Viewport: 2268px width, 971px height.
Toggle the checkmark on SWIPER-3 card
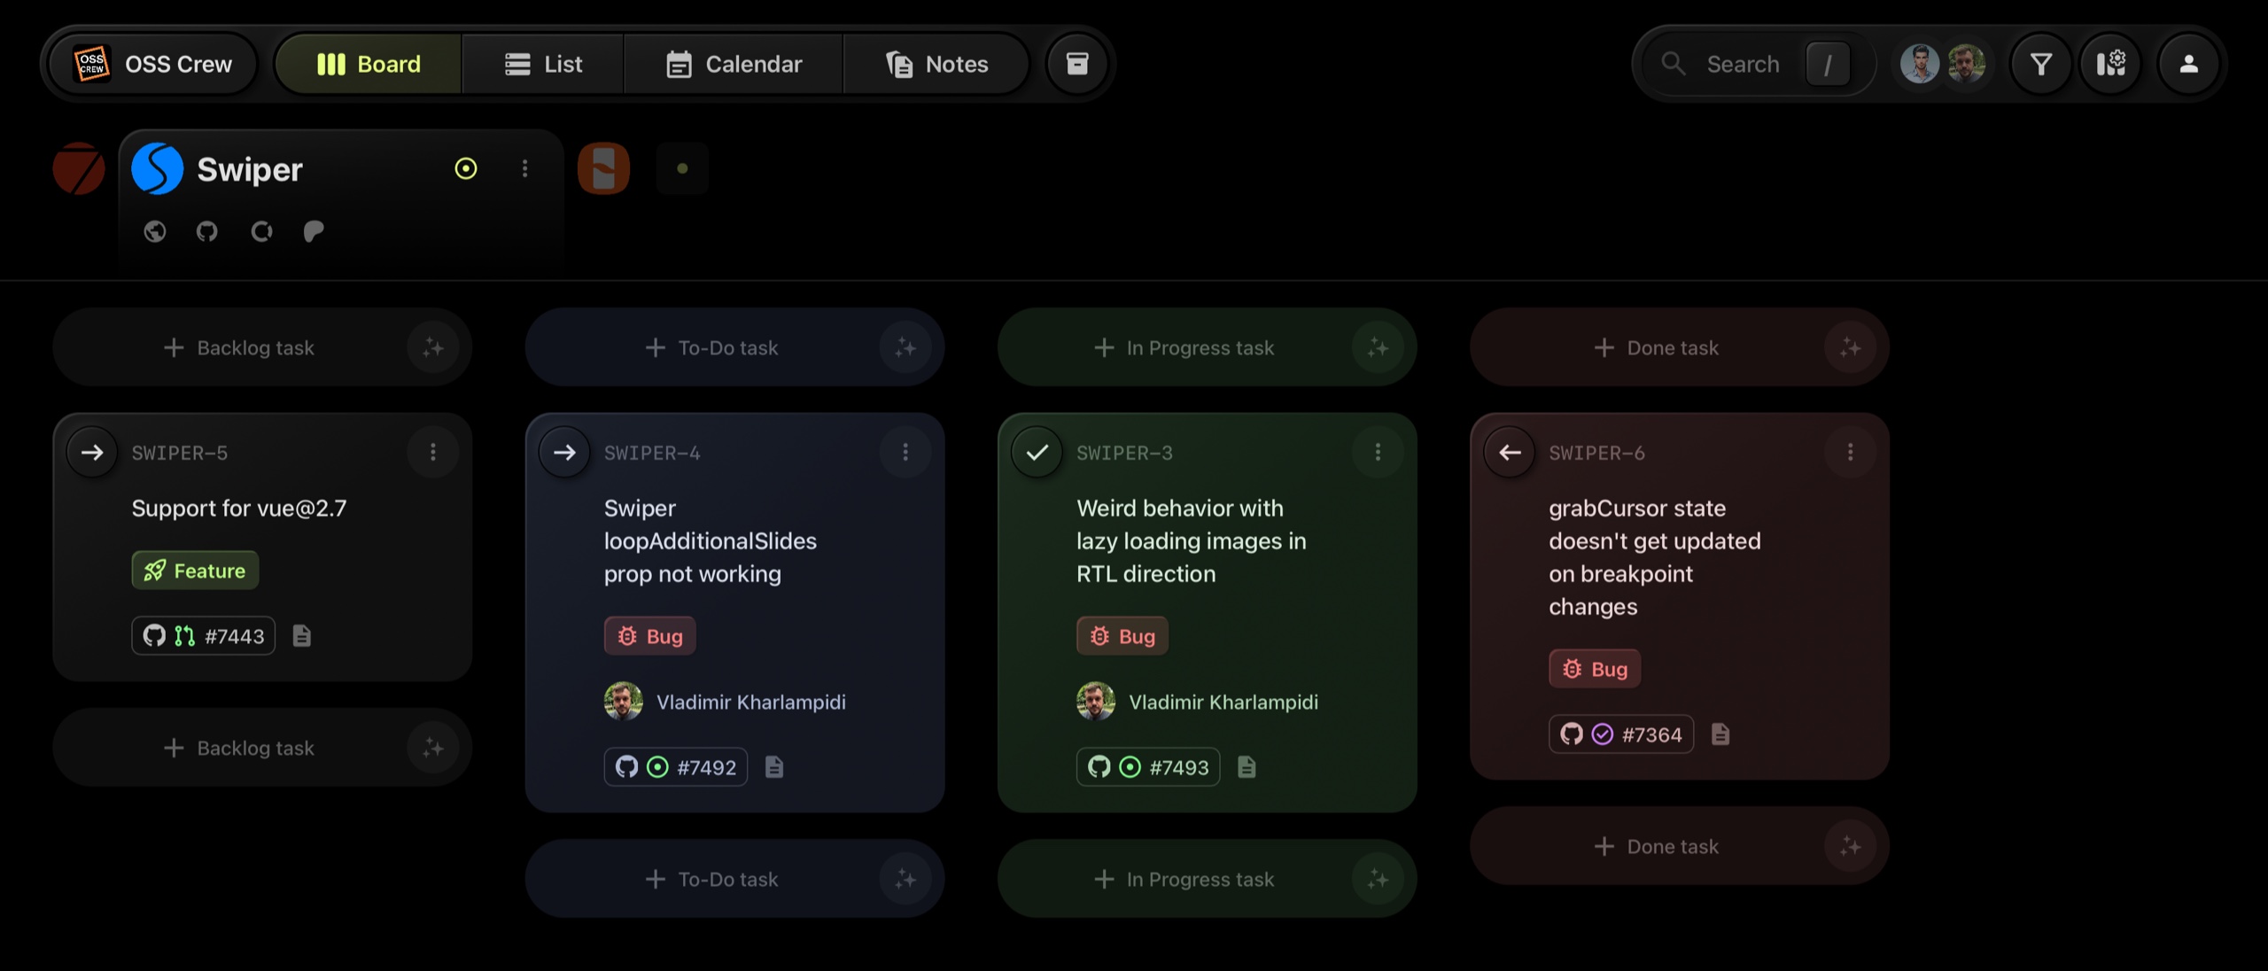[1037, 453]
